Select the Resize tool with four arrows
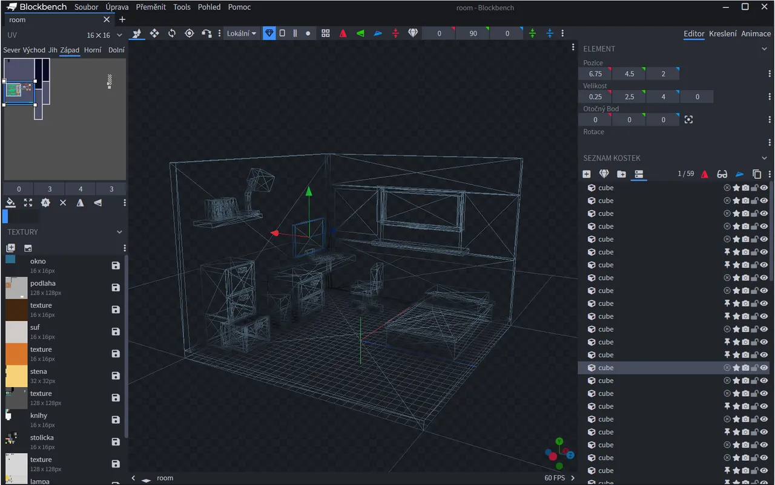This screenshot has height=485, width=775. [154, 33]
